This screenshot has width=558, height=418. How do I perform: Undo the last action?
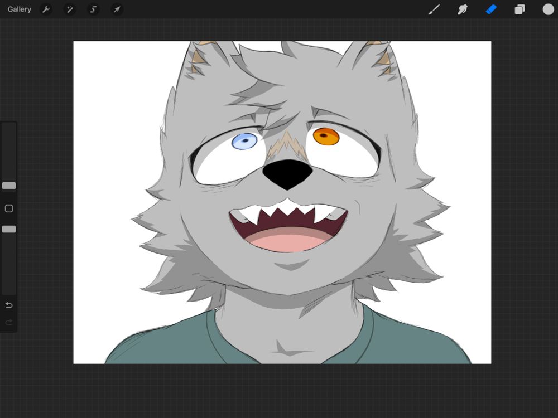tap(9, 305)
